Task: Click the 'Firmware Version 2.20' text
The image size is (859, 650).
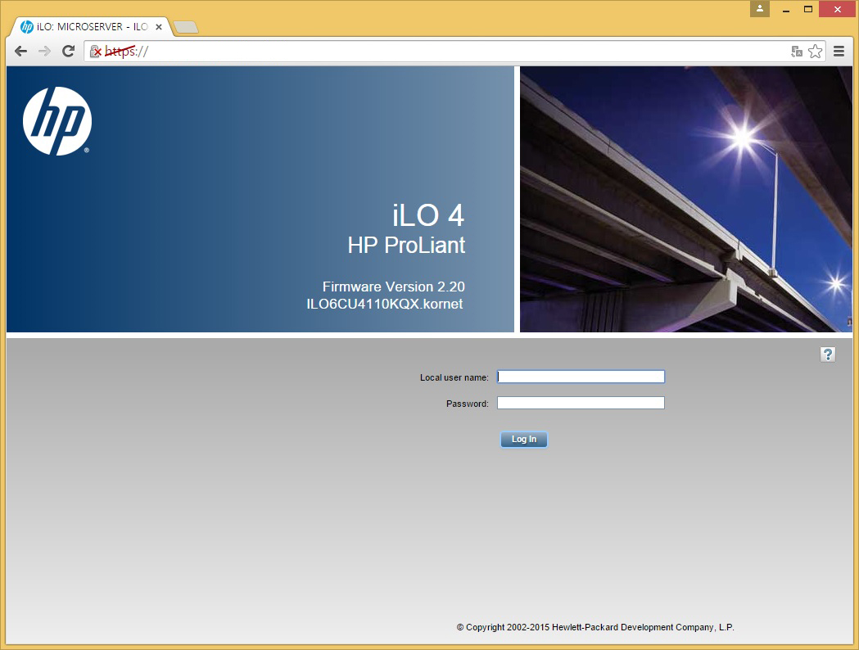Action: click(x=393, y=287)
